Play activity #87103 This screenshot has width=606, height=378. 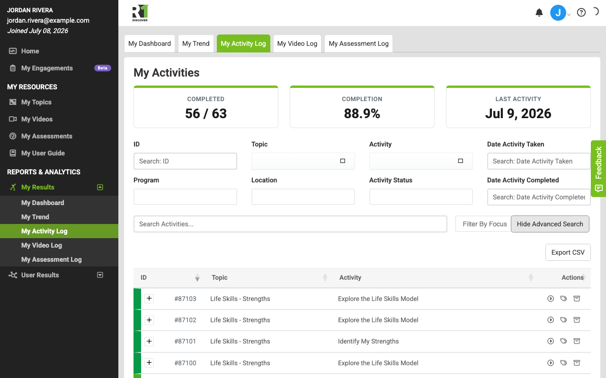pyautogui.click(x=551, y=299)
